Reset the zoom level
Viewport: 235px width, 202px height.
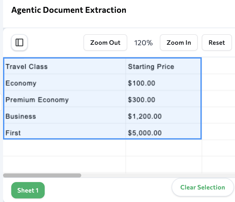pos(217,42)
